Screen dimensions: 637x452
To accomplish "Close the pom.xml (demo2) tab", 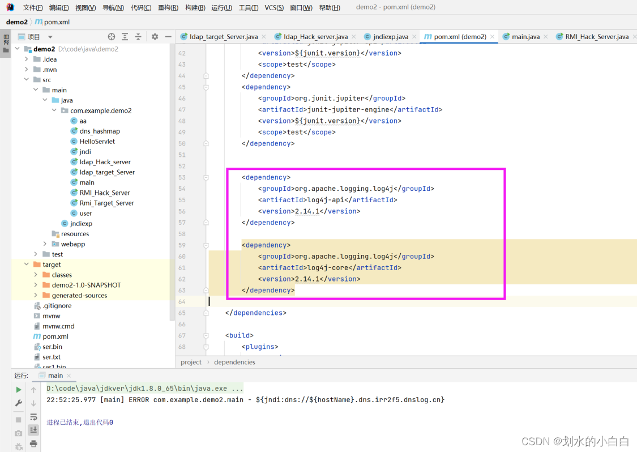I will (x=492, y=37).
